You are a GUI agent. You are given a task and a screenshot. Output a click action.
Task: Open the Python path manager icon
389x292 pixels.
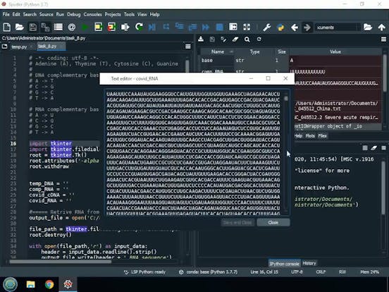[x=280, y=27]
